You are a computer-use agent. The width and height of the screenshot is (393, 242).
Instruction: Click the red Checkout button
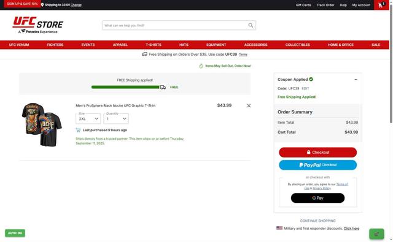coord(318,153)
